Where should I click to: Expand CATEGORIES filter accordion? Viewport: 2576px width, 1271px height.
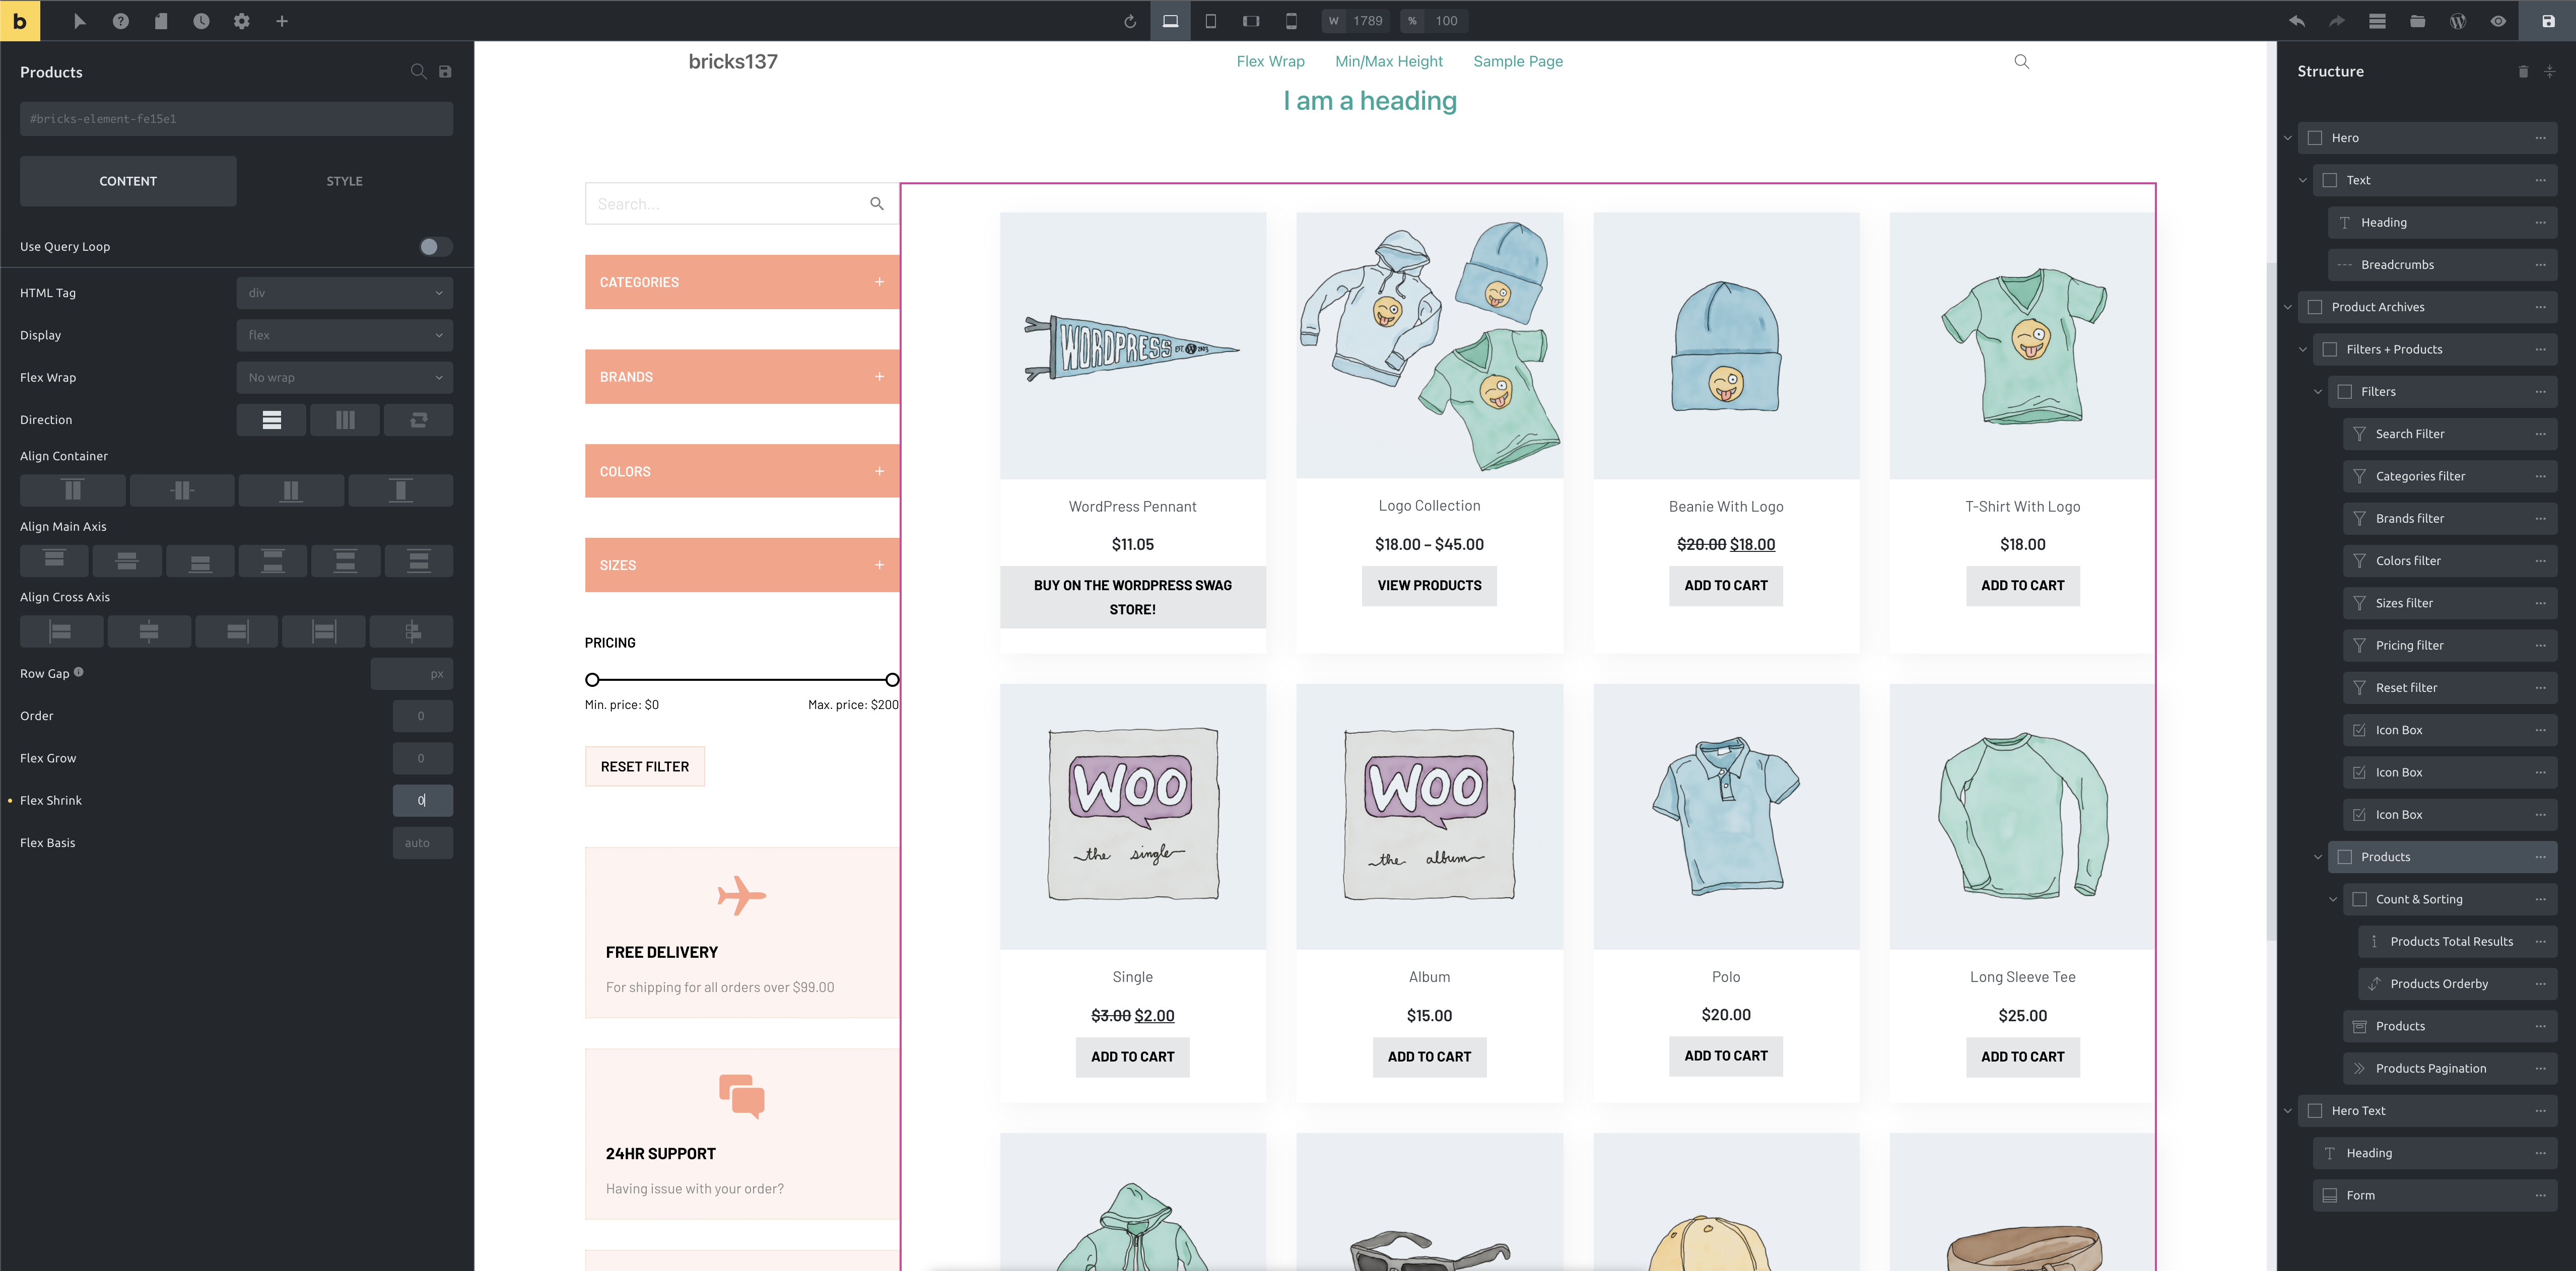[742, 282]
